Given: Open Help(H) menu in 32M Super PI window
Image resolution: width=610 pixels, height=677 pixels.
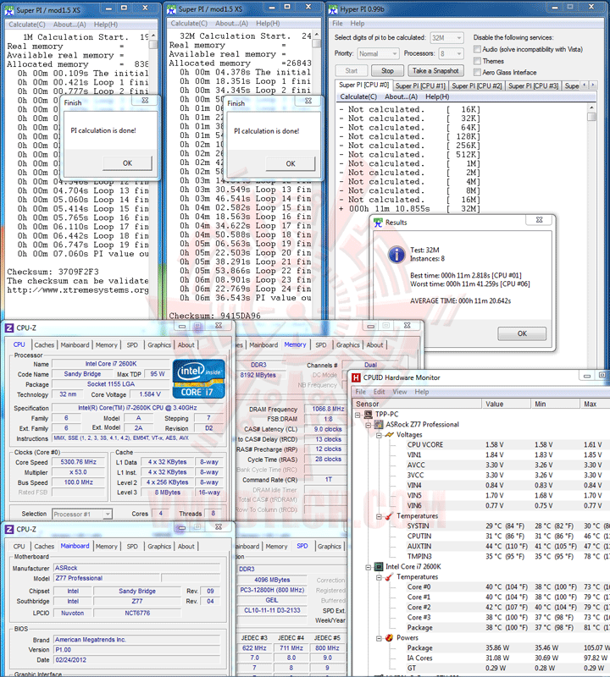Looking at the screenshot, I should 268,24.
